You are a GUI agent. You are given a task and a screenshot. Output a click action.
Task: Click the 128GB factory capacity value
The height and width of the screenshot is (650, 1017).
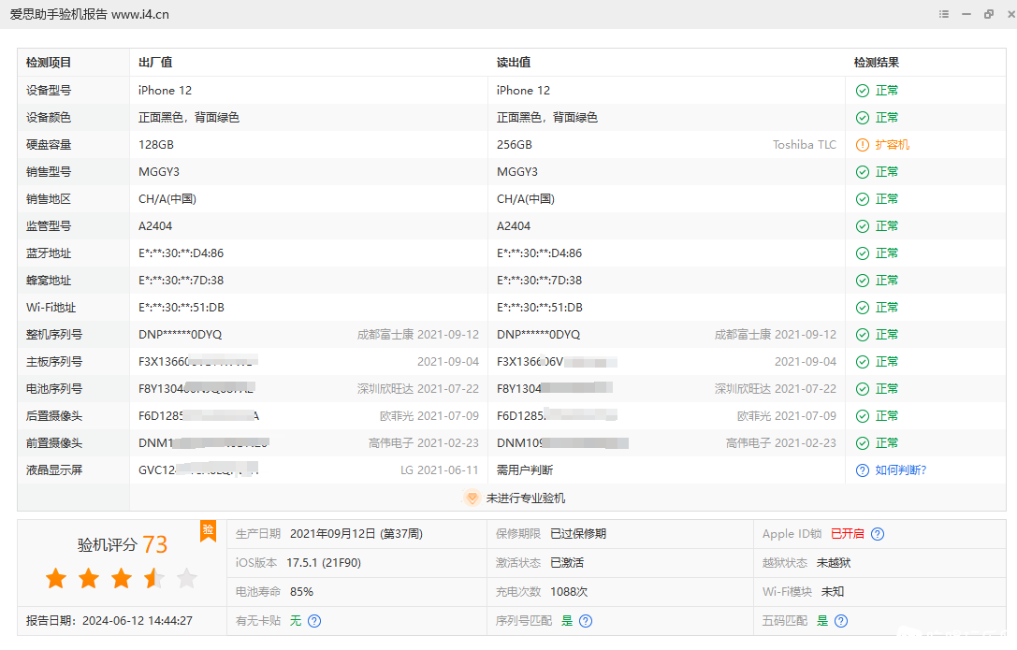pyautogui.click(x=156, y=145)
